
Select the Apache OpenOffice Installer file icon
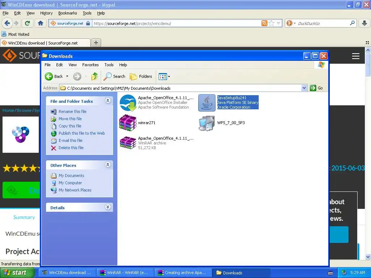tap(128, 102)
